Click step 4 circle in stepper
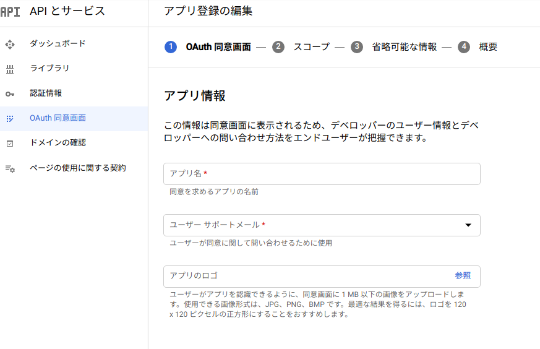 (464, 47)
